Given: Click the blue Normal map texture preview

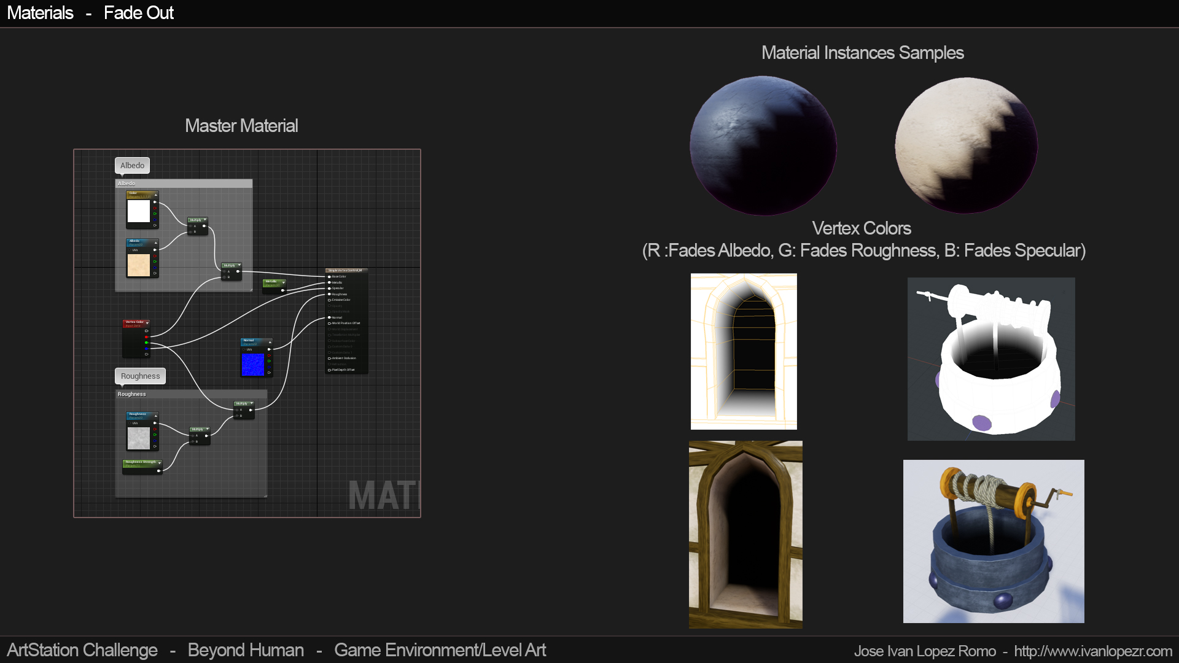Looking at the screenshot, I should (x=253, y=365).
